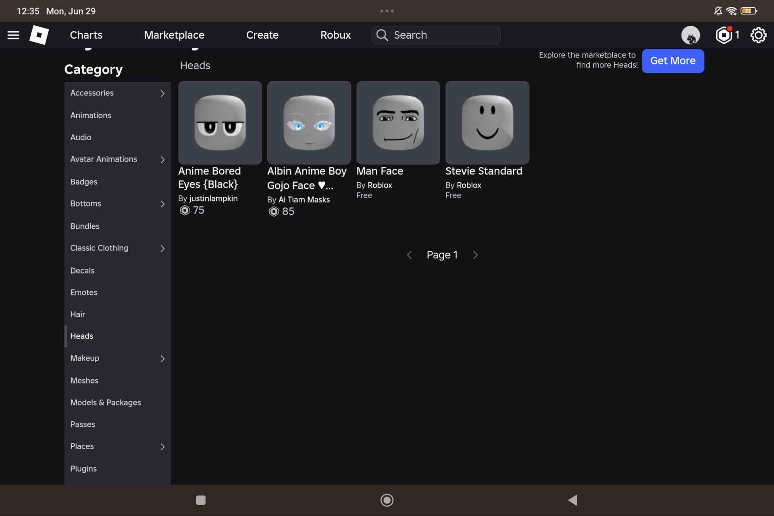Image resolution: width=774 pixels, height=516 pixels.
Task: Tap the Robux icon beside price 75
Action: [185, 210]
